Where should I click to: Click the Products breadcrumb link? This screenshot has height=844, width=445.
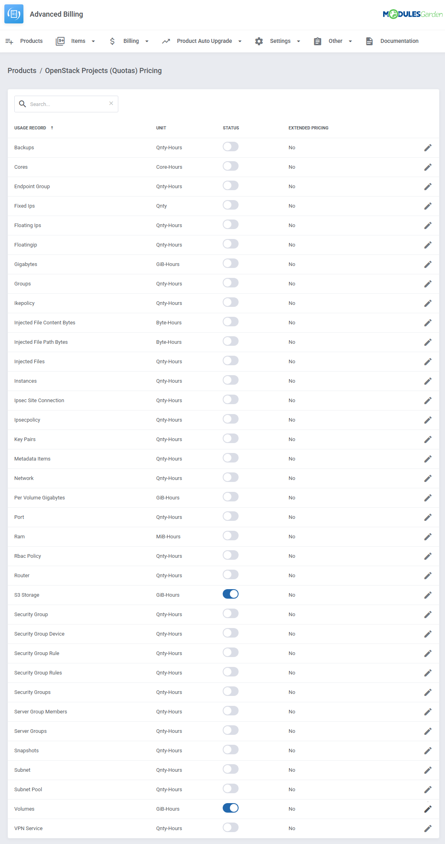point(22,71)
